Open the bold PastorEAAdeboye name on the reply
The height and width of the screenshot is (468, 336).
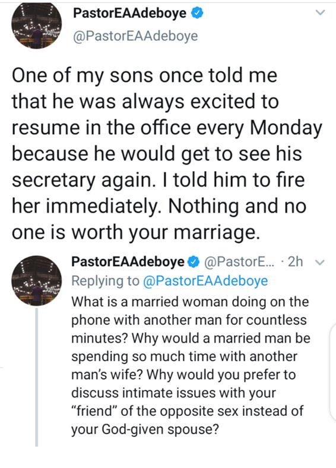click(x=128, y=262)
